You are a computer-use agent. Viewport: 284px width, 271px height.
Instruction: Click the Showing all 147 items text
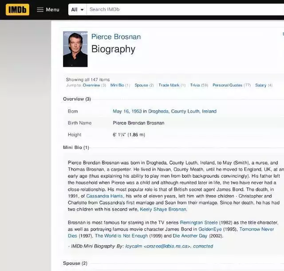click(x=88, y=80)
